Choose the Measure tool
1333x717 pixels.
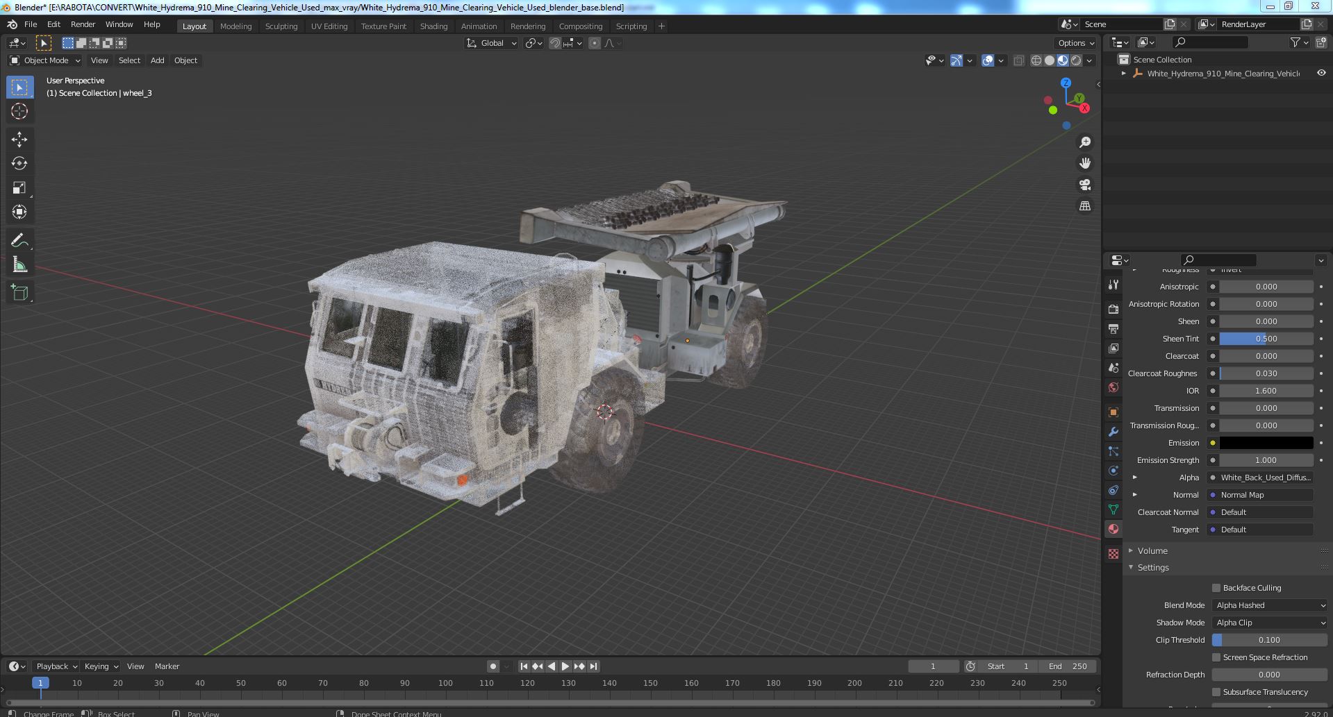[x=19, y=265]
